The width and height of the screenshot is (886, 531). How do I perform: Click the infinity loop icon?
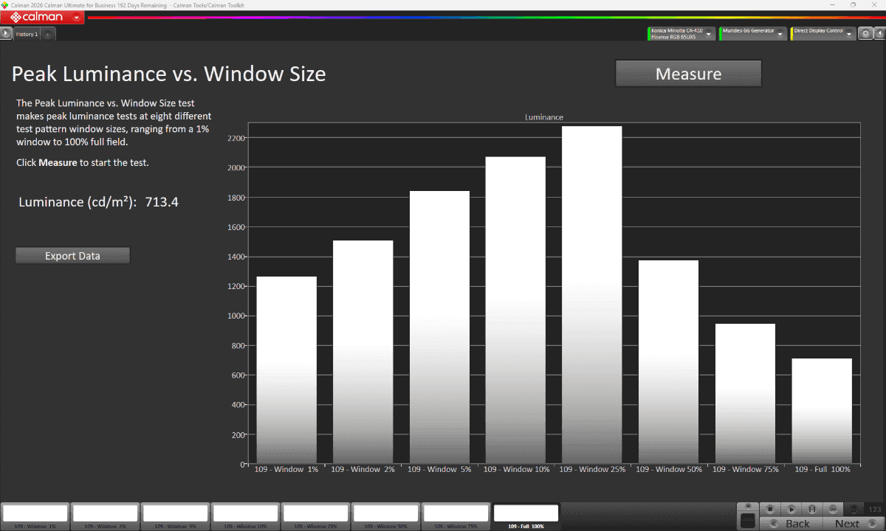click(832, 509)
